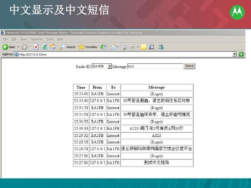
Task: Click 127.0.0.1 in the 15:27:16 row
Action: tap(97, 163)
